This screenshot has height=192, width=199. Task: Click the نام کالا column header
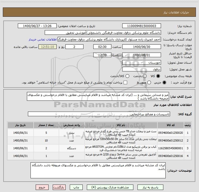pos(121,125)
